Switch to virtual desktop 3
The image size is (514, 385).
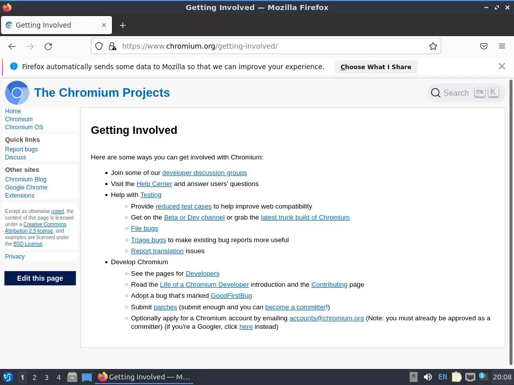(x=47, y=377)
